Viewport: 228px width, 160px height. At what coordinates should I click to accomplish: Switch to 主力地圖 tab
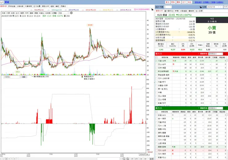click(x=37, y=6)
